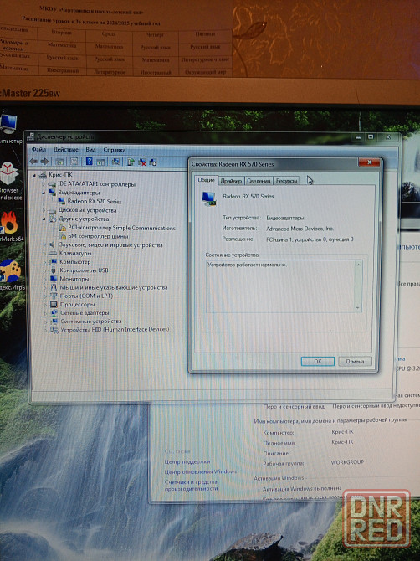Click the Порты (COM и LPT) icon
Image resolution: width=420 pixels, height=561 pixels.
tap(54, 296)
